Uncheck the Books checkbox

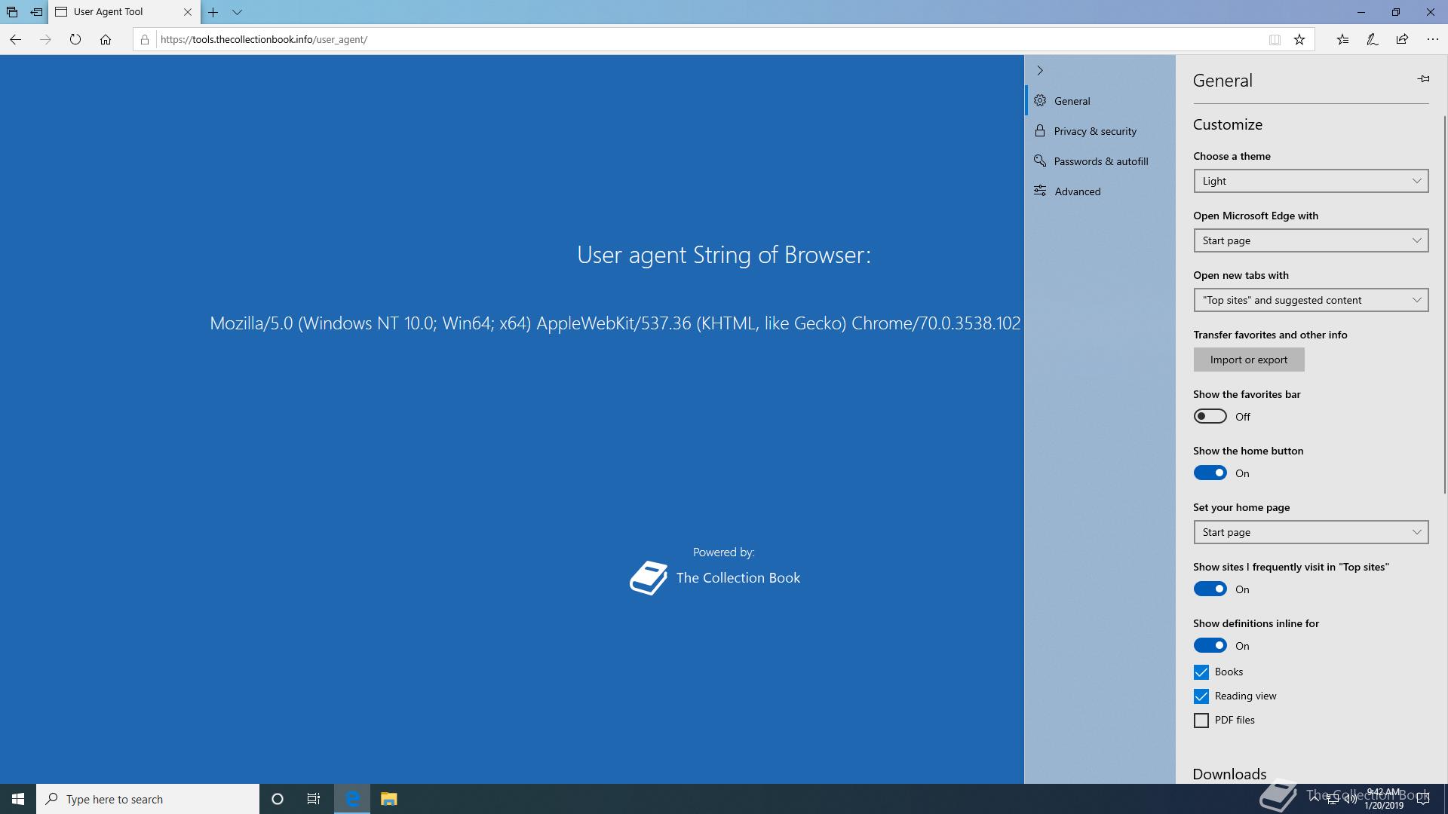1201,672
